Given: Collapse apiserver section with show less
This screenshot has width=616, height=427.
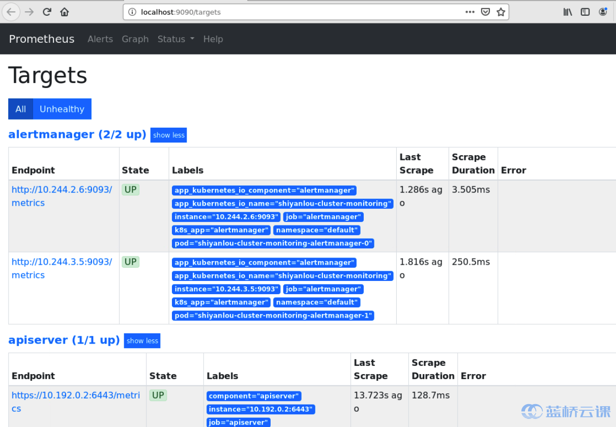Looking at the screenshot, I should click(x=142, y=340).
